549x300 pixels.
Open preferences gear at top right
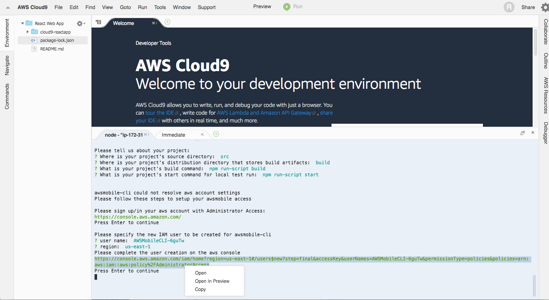(x=545, y=7)
